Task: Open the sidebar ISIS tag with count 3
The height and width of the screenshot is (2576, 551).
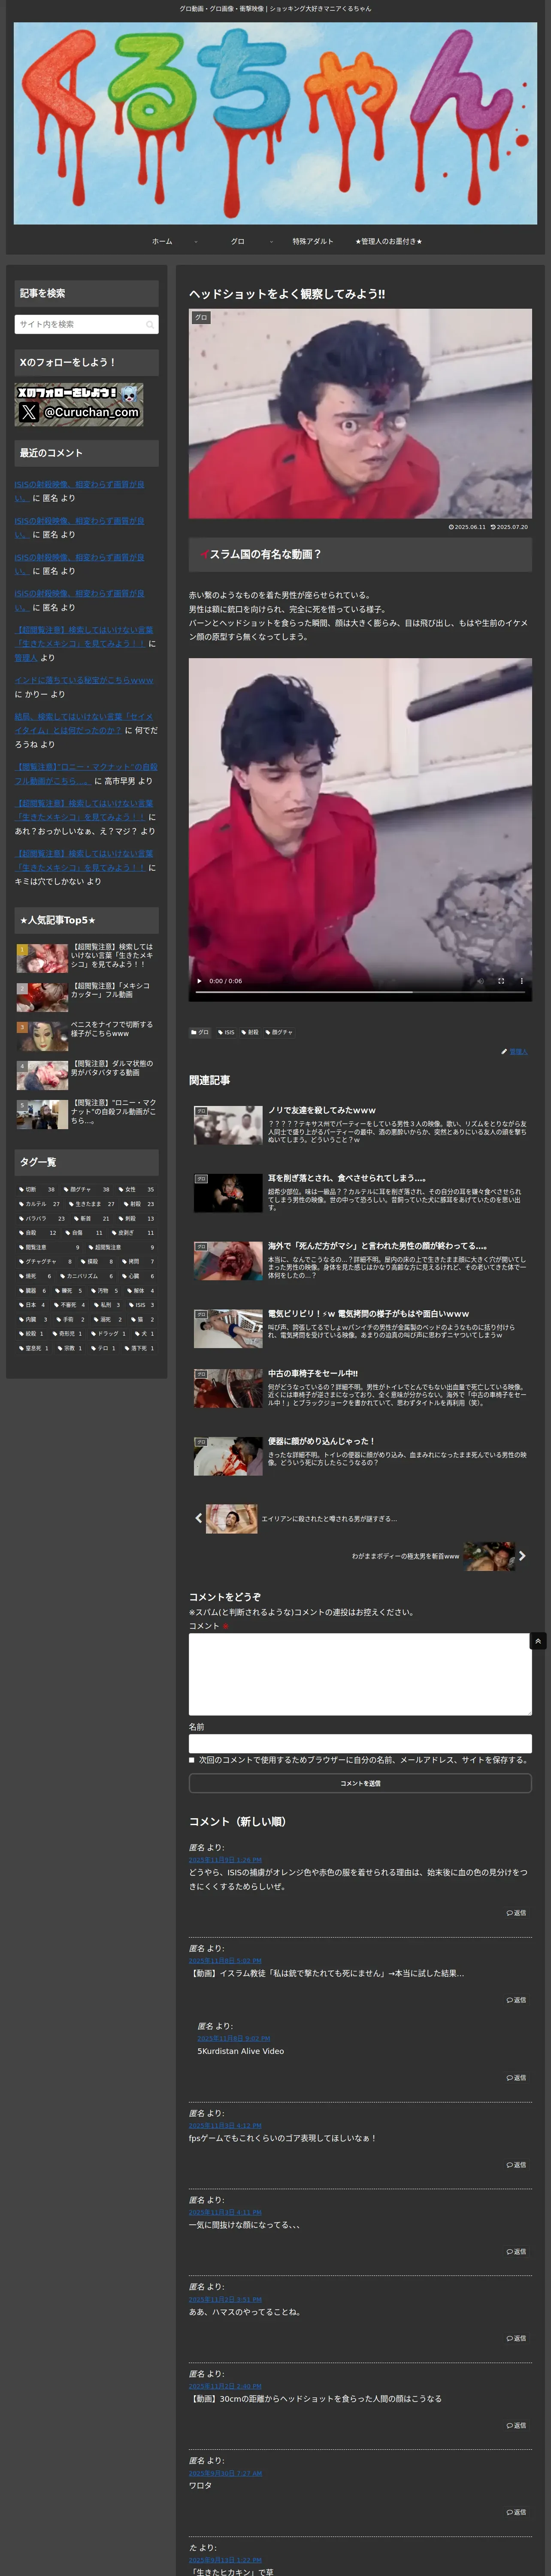Action: tap(141, 1305)
